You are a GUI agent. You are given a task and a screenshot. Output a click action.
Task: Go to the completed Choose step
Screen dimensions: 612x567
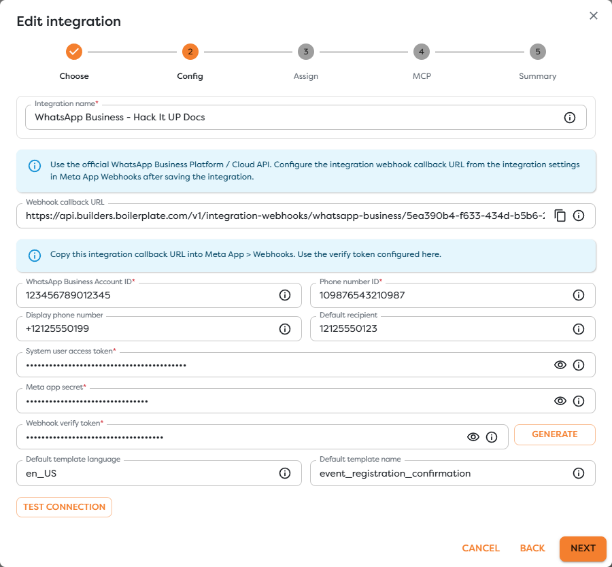[x=74, y=52]
